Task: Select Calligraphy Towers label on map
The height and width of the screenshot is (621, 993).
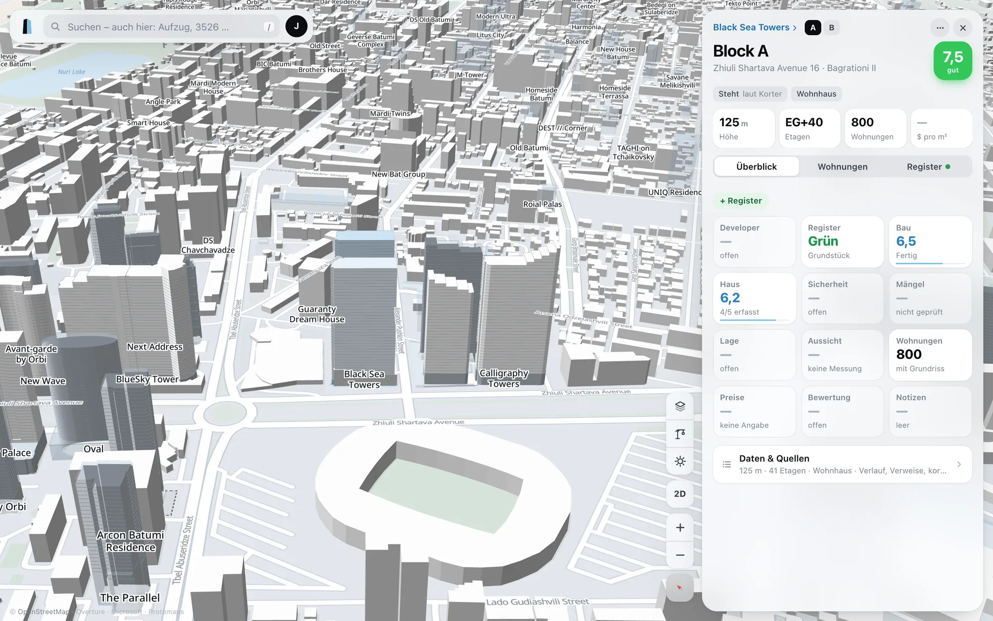Action: coord(503,378)
